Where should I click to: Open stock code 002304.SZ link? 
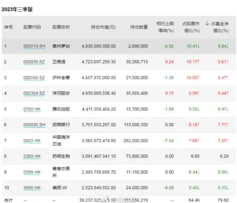pyautogui.click(x=34, y=93)
